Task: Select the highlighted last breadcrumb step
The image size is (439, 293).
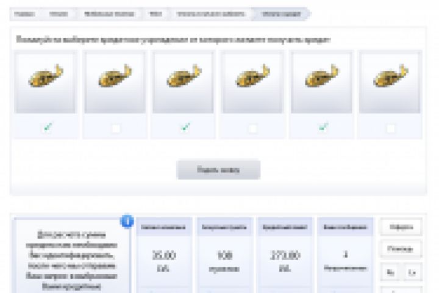Action: [x=281, y=14]
